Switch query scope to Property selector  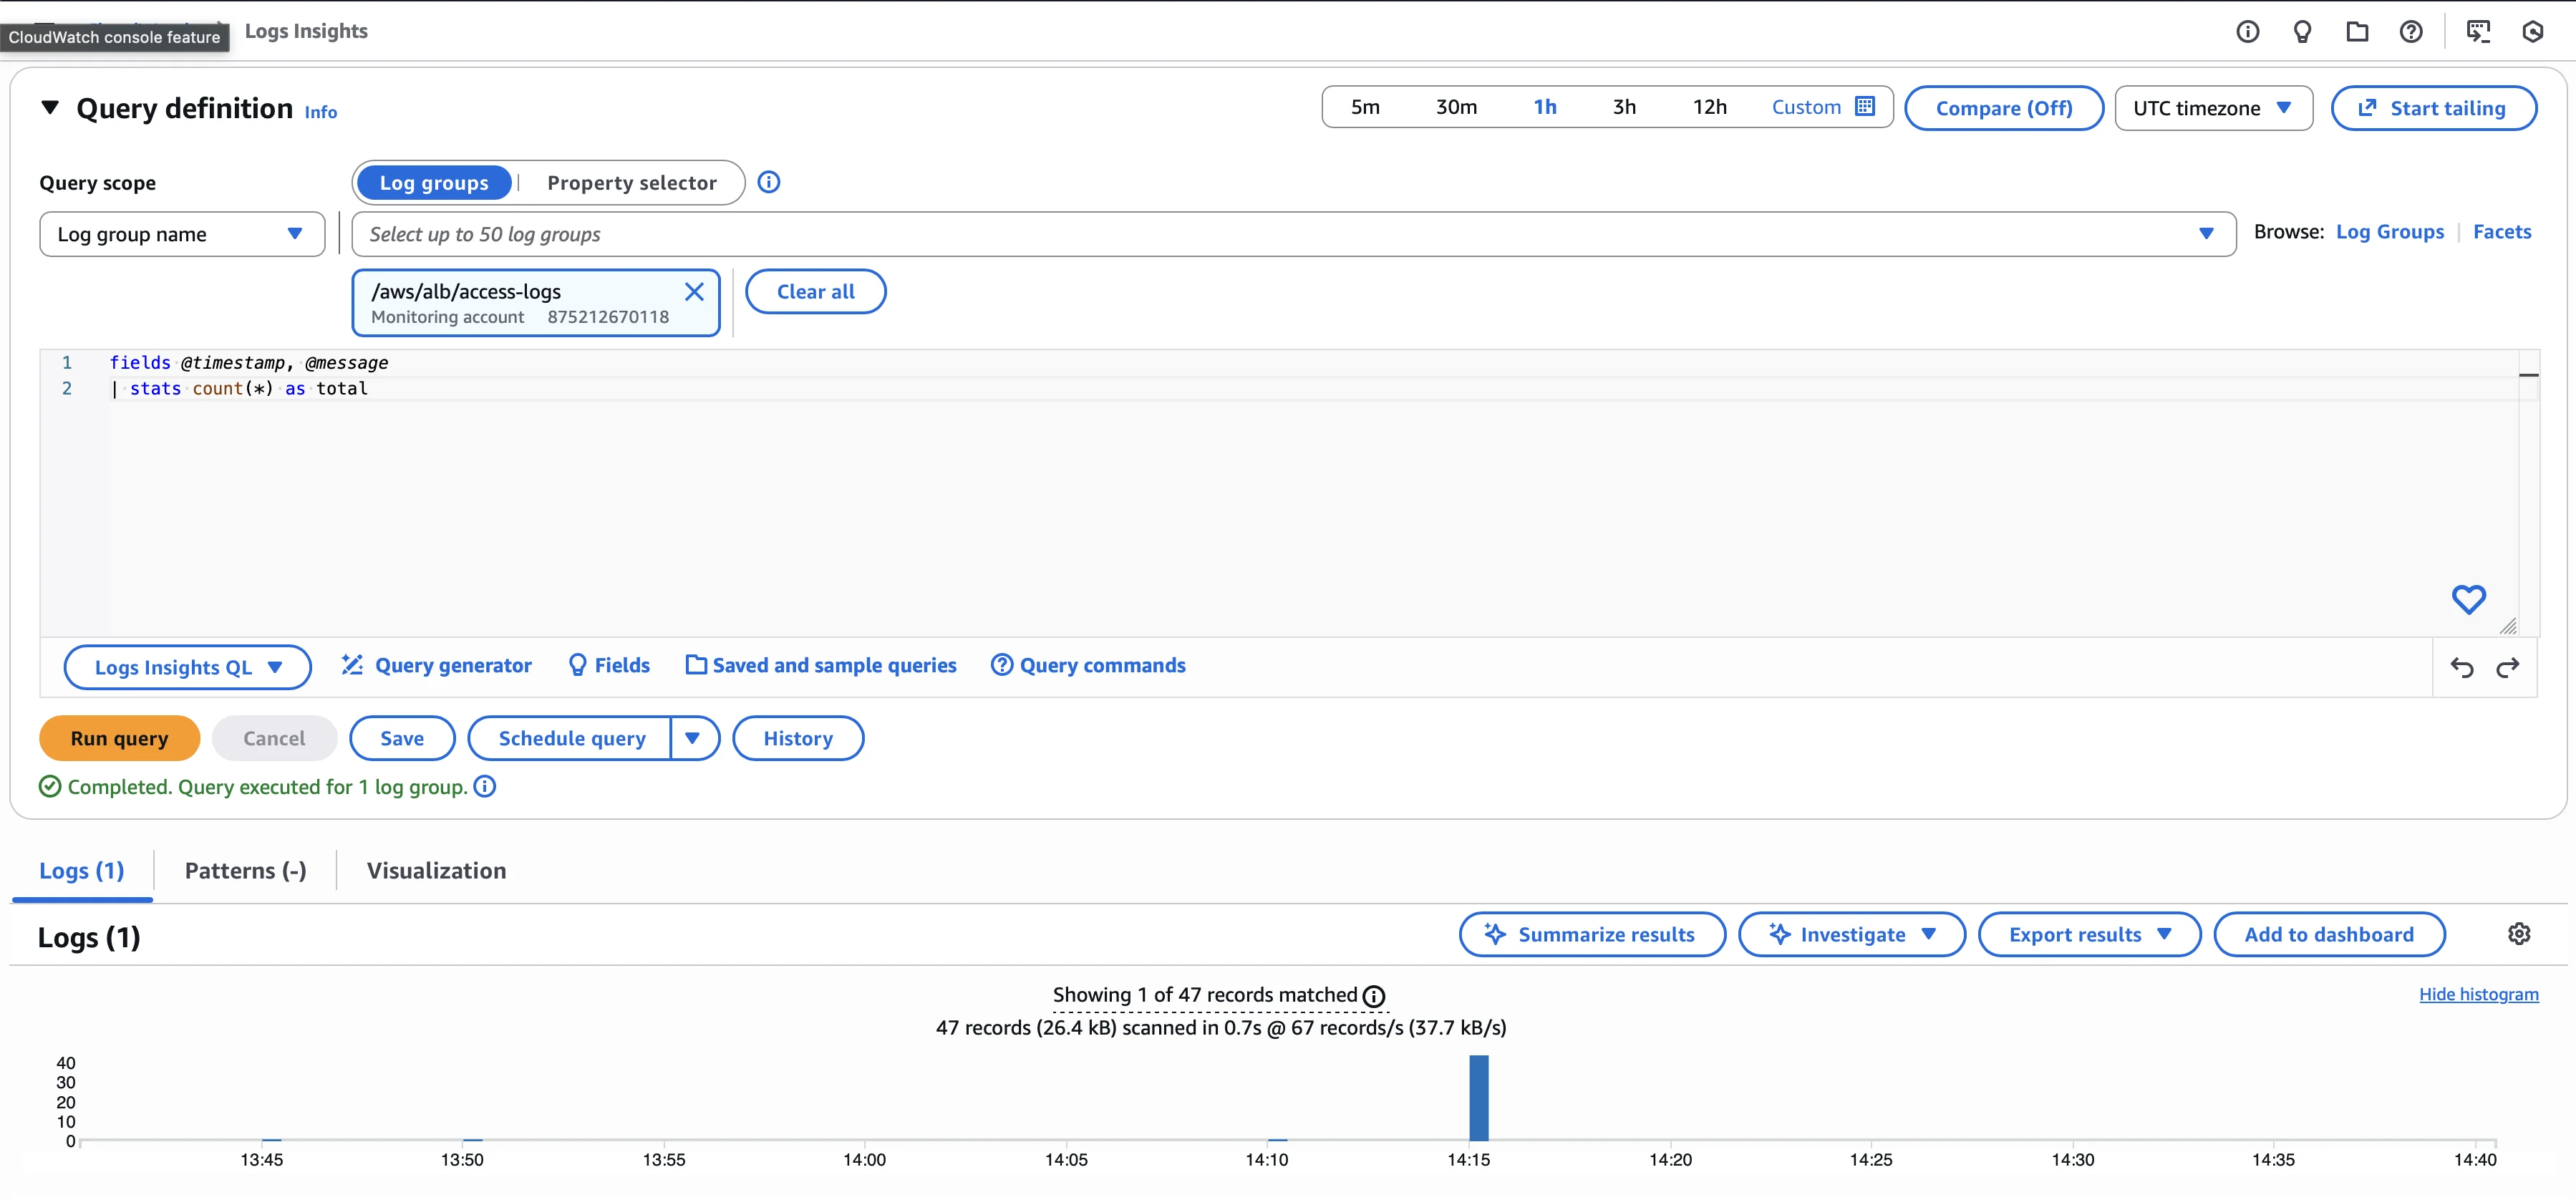pyautogui.click(x=631, y=183)
